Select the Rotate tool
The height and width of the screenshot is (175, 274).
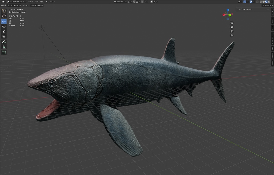pyautogui.click(x=4, y=26)
